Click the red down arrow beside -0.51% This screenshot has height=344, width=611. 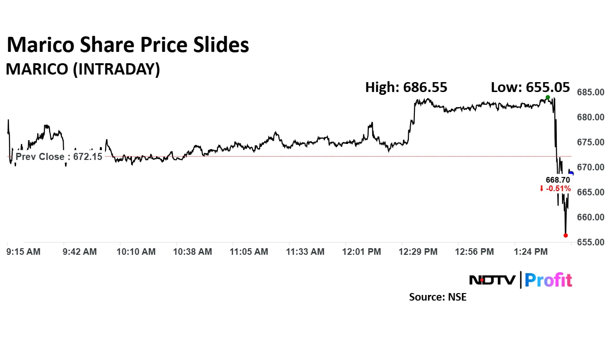[x=542, y=189]
